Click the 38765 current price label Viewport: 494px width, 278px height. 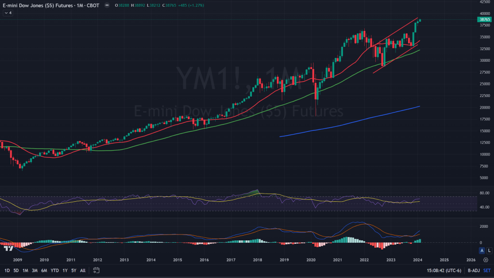[x=484, y=19]
